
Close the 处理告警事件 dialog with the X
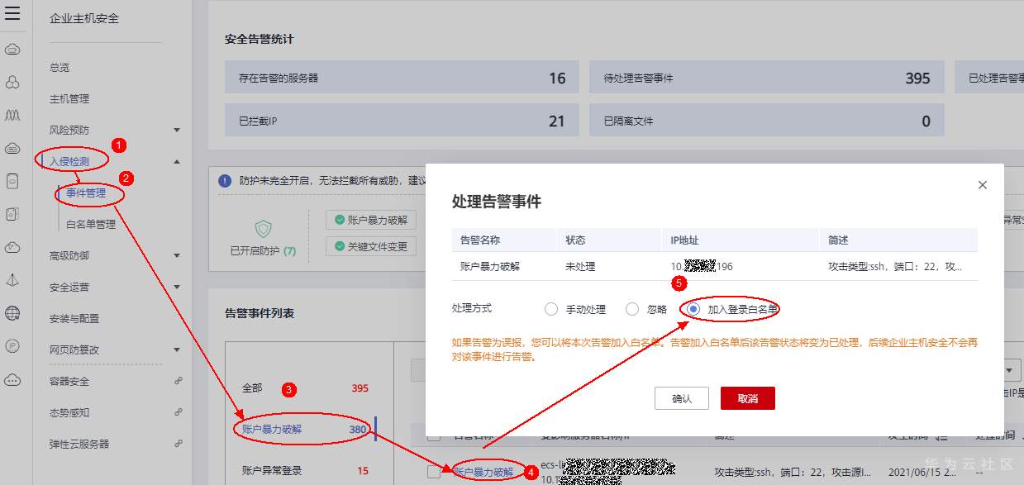983,185
